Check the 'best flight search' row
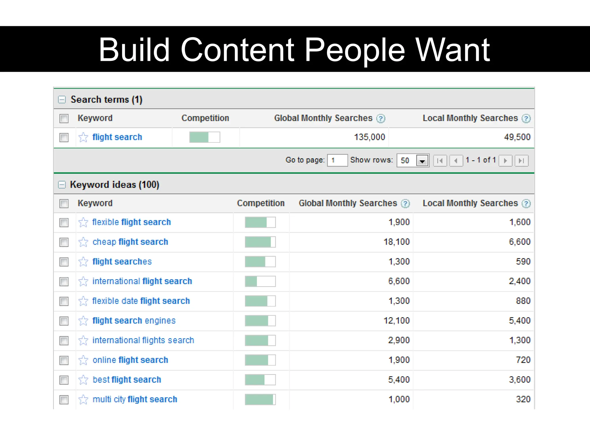590x443 pixels. (64, 380)
